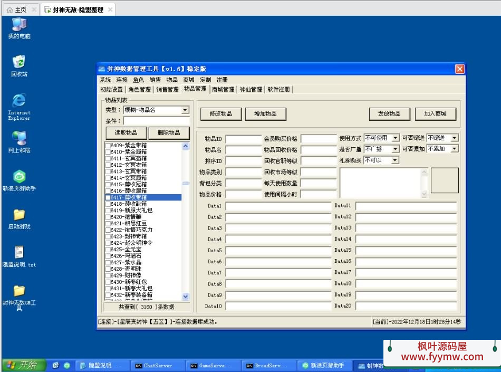Image resolution: width=501 pixels, height=372 pixels.
Task: Click the item list scrollbar down arrow
Action: click(x=185, y=297)
